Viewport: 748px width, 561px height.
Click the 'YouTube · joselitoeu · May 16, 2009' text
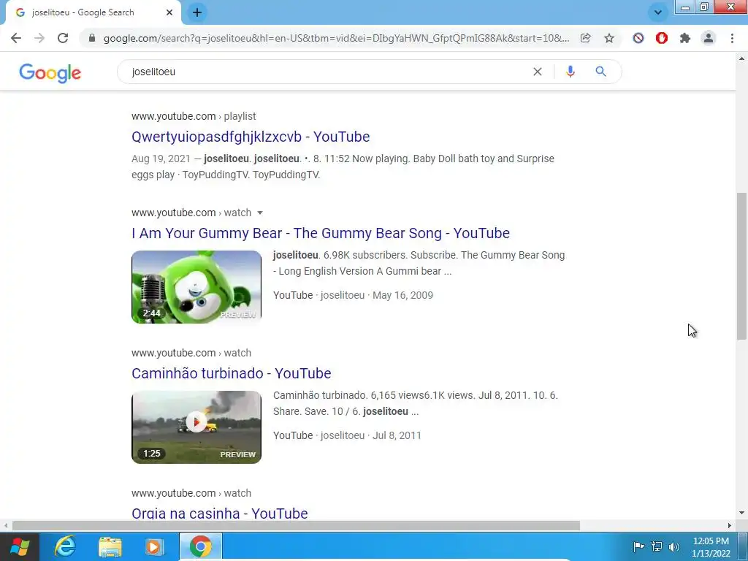(353, 295)
